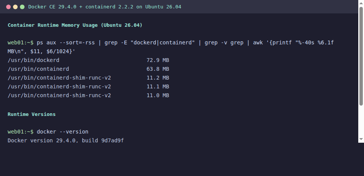
Task: Click the 'web01:~$' prompt before docker --version
Action: [20, 132]
